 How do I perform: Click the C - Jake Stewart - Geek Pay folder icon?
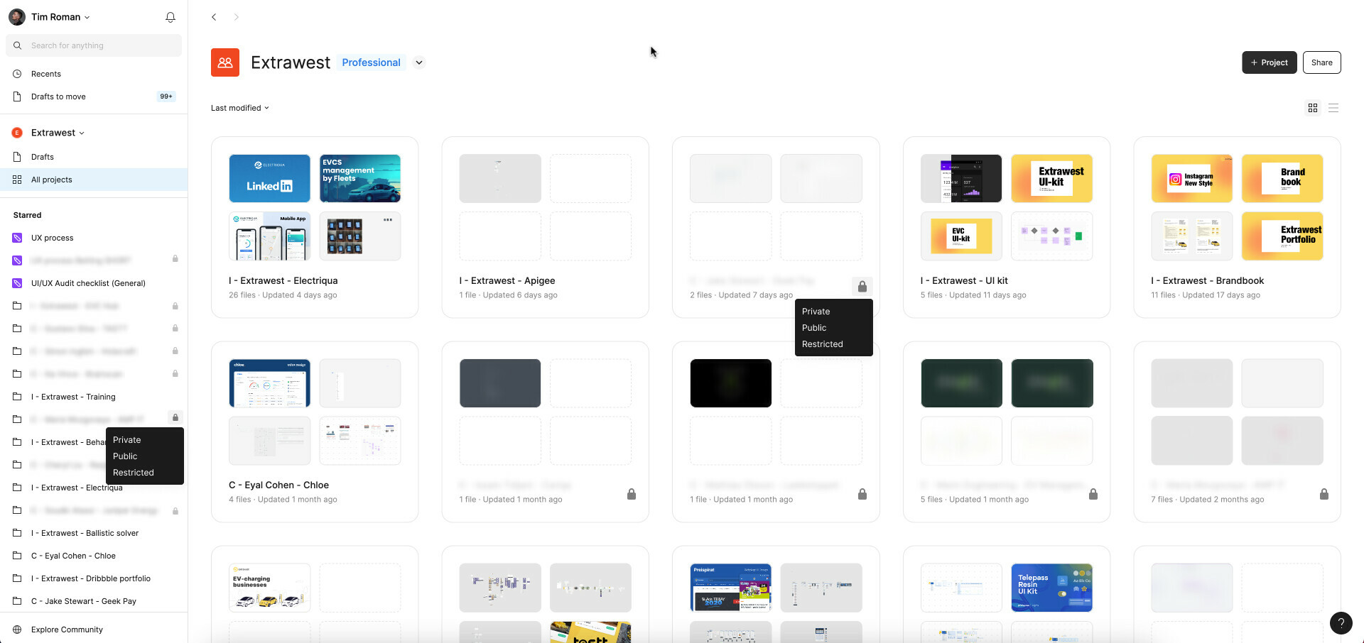(x=17, y=601)
